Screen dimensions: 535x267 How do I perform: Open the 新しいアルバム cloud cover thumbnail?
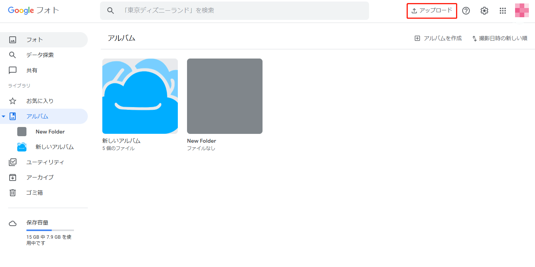click(x=140, y=96)
